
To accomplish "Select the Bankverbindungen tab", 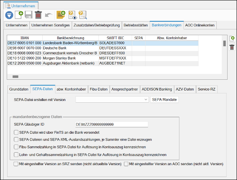I will coord(167,25).
